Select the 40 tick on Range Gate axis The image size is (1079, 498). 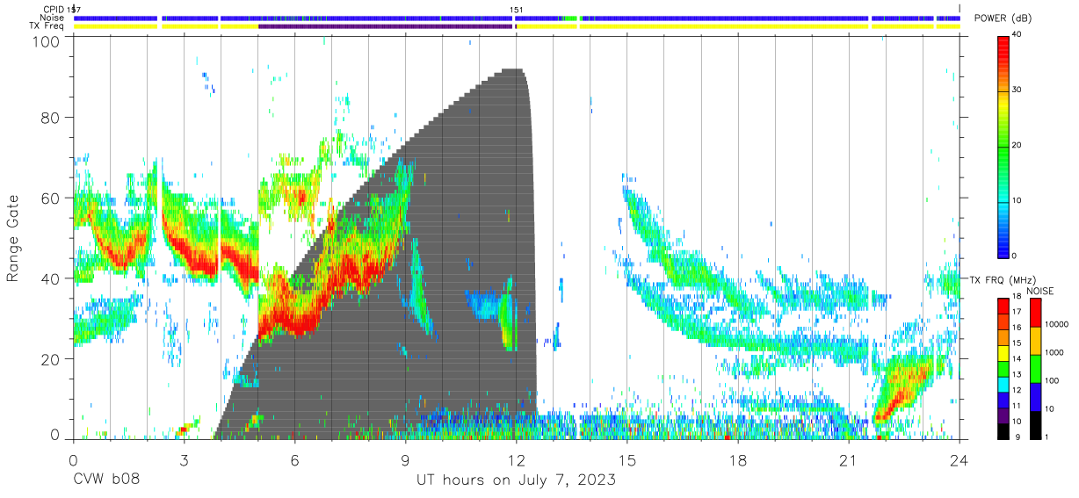(x=51, y=278)
